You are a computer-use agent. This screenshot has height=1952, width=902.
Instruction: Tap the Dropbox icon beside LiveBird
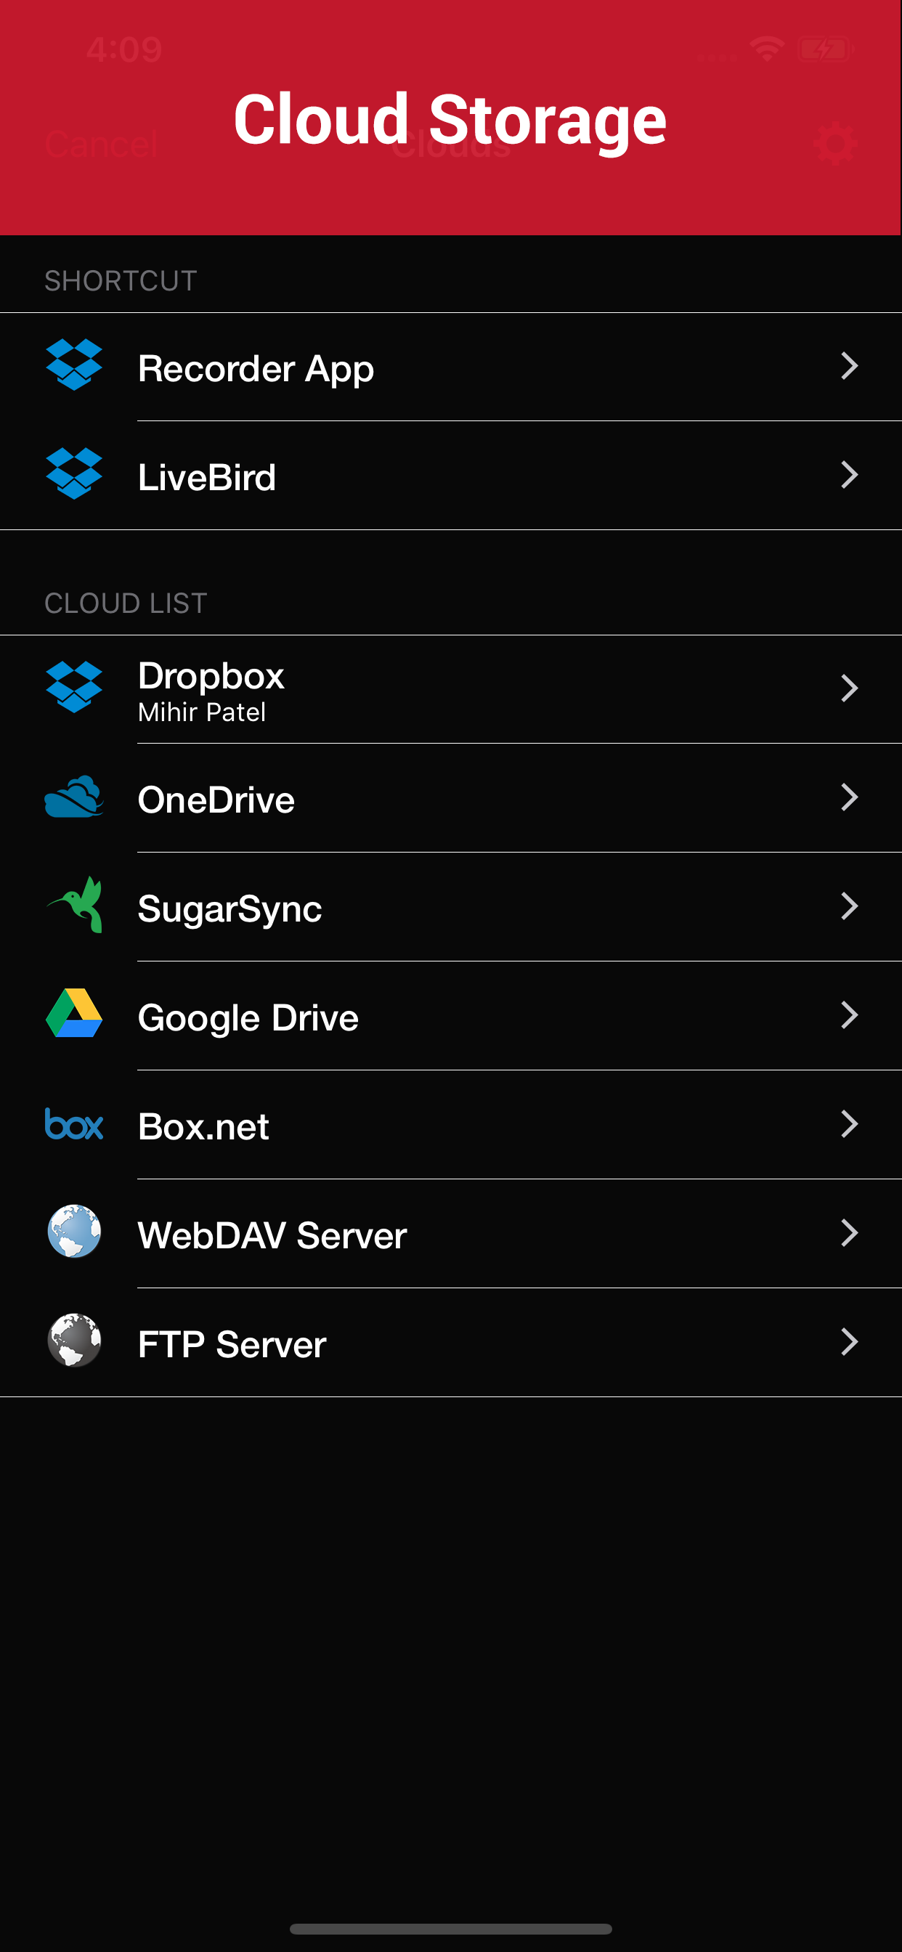73,474
